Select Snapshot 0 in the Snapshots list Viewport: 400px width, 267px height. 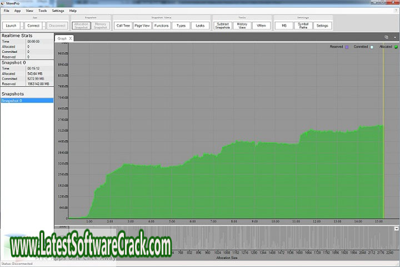tap(27, 101)
